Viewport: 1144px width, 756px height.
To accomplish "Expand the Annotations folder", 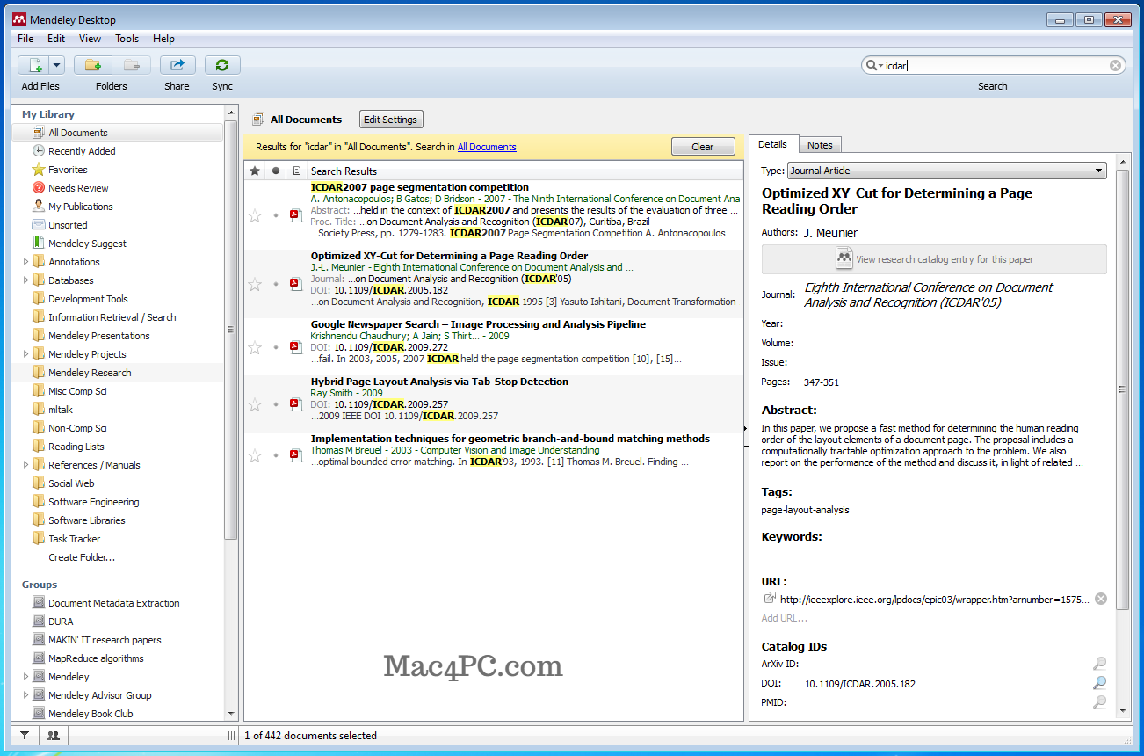I will coord(25,262).
